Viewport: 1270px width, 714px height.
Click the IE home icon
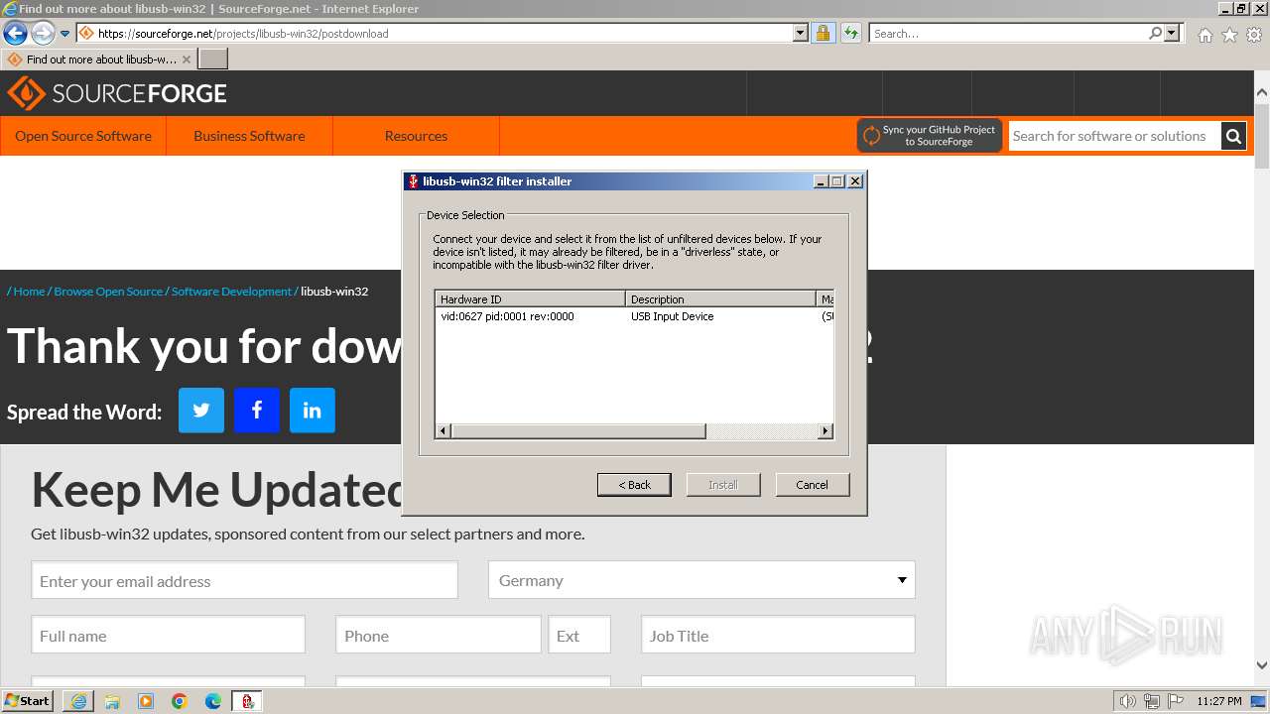[1205, 35]
